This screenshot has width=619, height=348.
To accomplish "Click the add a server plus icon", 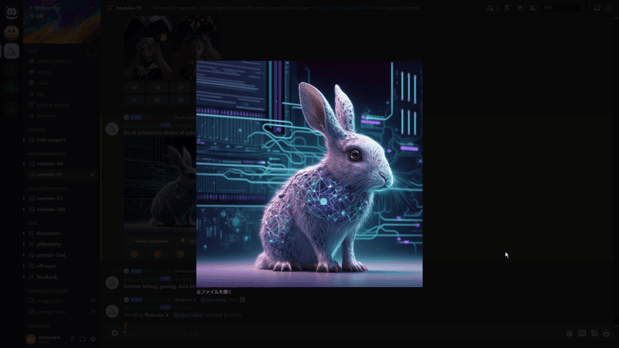I will pos(12,70).
